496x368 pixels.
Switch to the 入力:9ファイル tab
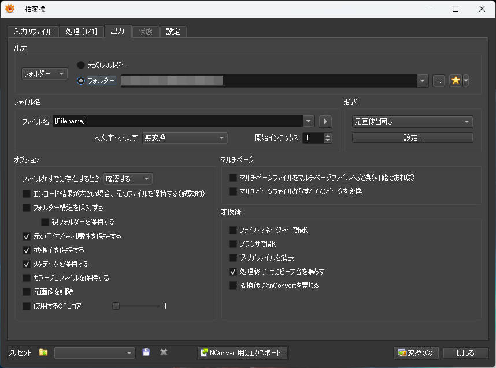point(32,31)
